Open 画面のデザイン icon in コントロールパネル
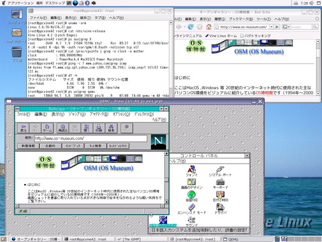 pos(192,184)
